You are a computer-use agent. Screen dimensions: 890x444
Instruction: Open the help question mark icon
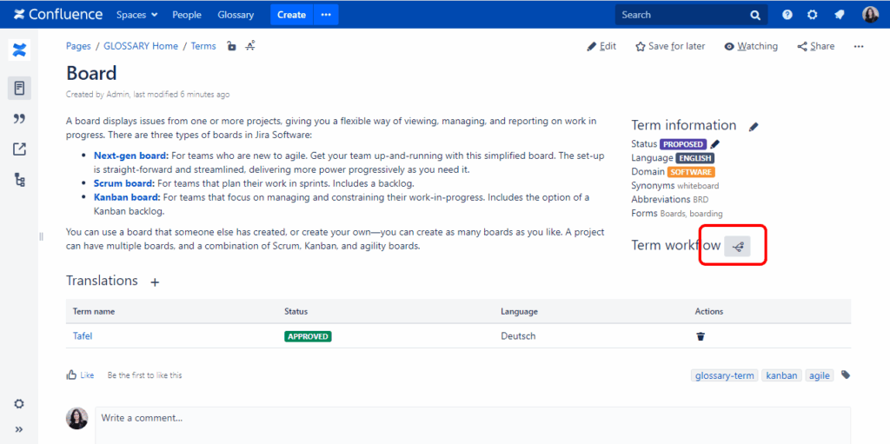tap(787, 15)
